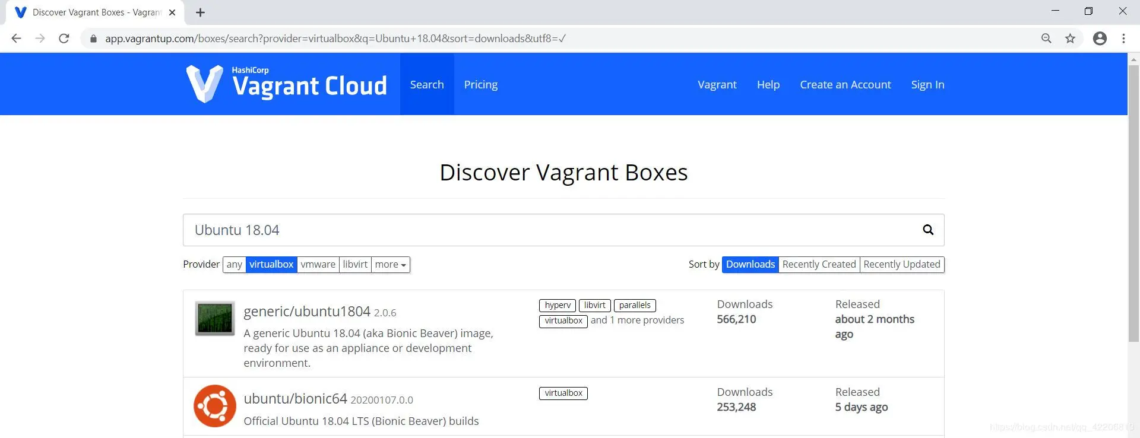1140x438 pixels.
Task: Reload the page
Action: click(64, 39)
